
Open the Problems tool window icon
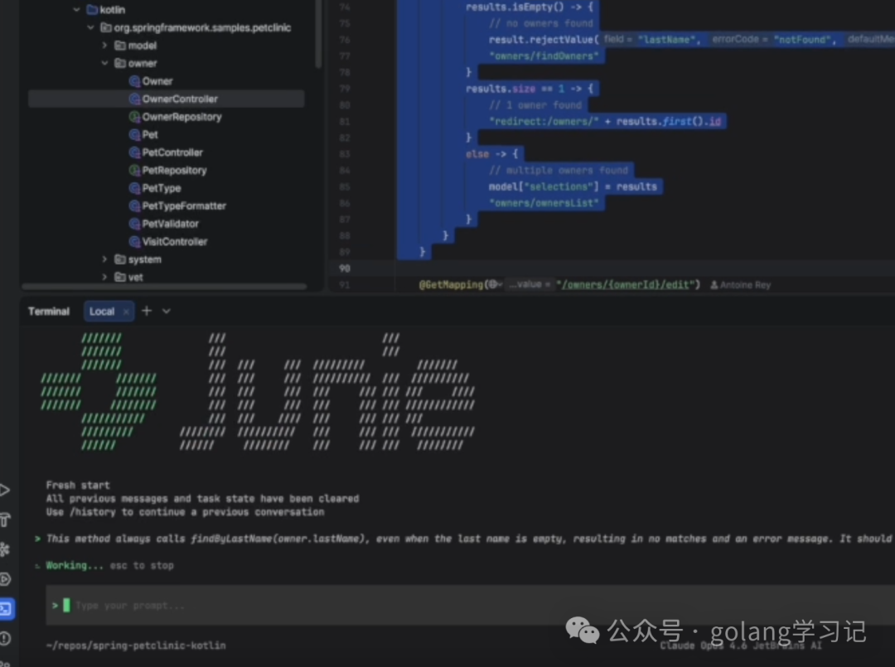click(x=7, y=638)
